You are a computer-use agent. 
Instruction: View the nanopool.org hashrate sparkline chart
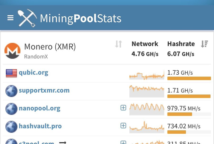click(x=147, y=109)
